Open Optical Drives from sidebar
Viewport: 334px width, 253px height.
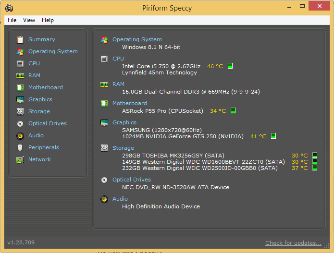tap(48, 123)
